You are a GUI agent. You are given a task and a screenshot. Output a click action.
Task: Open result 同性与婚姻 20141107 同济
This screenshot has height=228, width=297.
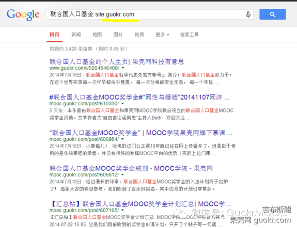coord(139,97)
